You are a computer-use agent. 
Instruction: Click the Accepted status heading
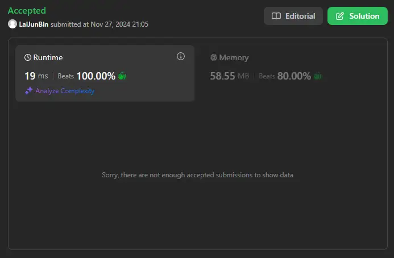tap(27, 11)
